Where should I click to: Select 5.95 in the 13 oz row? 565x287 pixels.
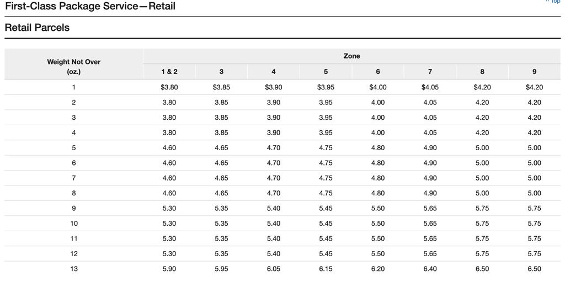pos(221,269)
